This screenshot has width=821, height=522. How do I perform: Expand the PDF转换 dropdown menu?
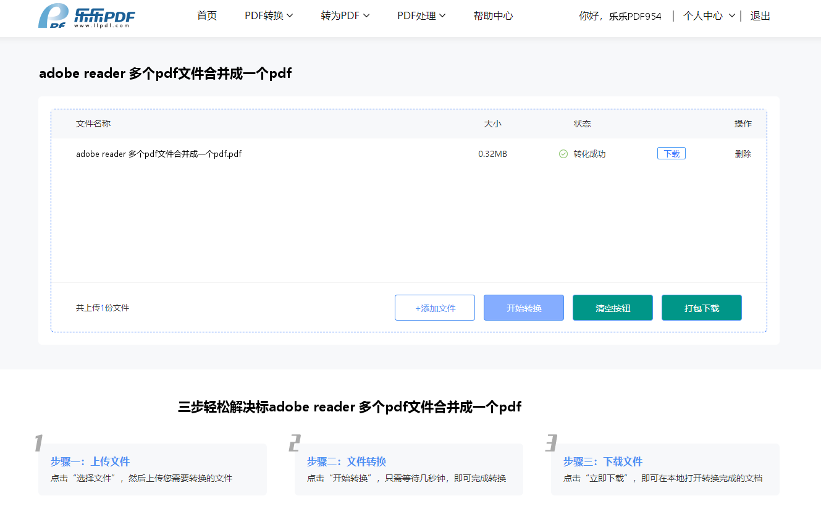[x=269, y=16]
